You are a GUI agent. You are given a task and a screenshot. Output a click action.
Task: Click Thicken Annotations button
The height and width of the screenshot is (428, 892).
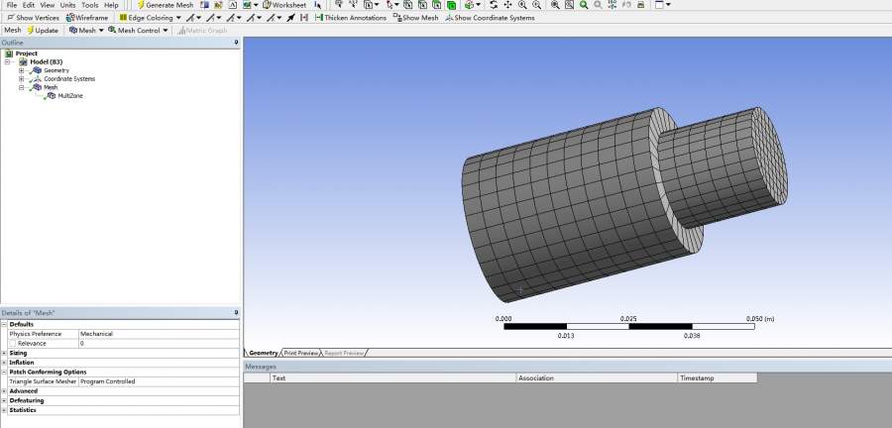[x=351, y=18]
